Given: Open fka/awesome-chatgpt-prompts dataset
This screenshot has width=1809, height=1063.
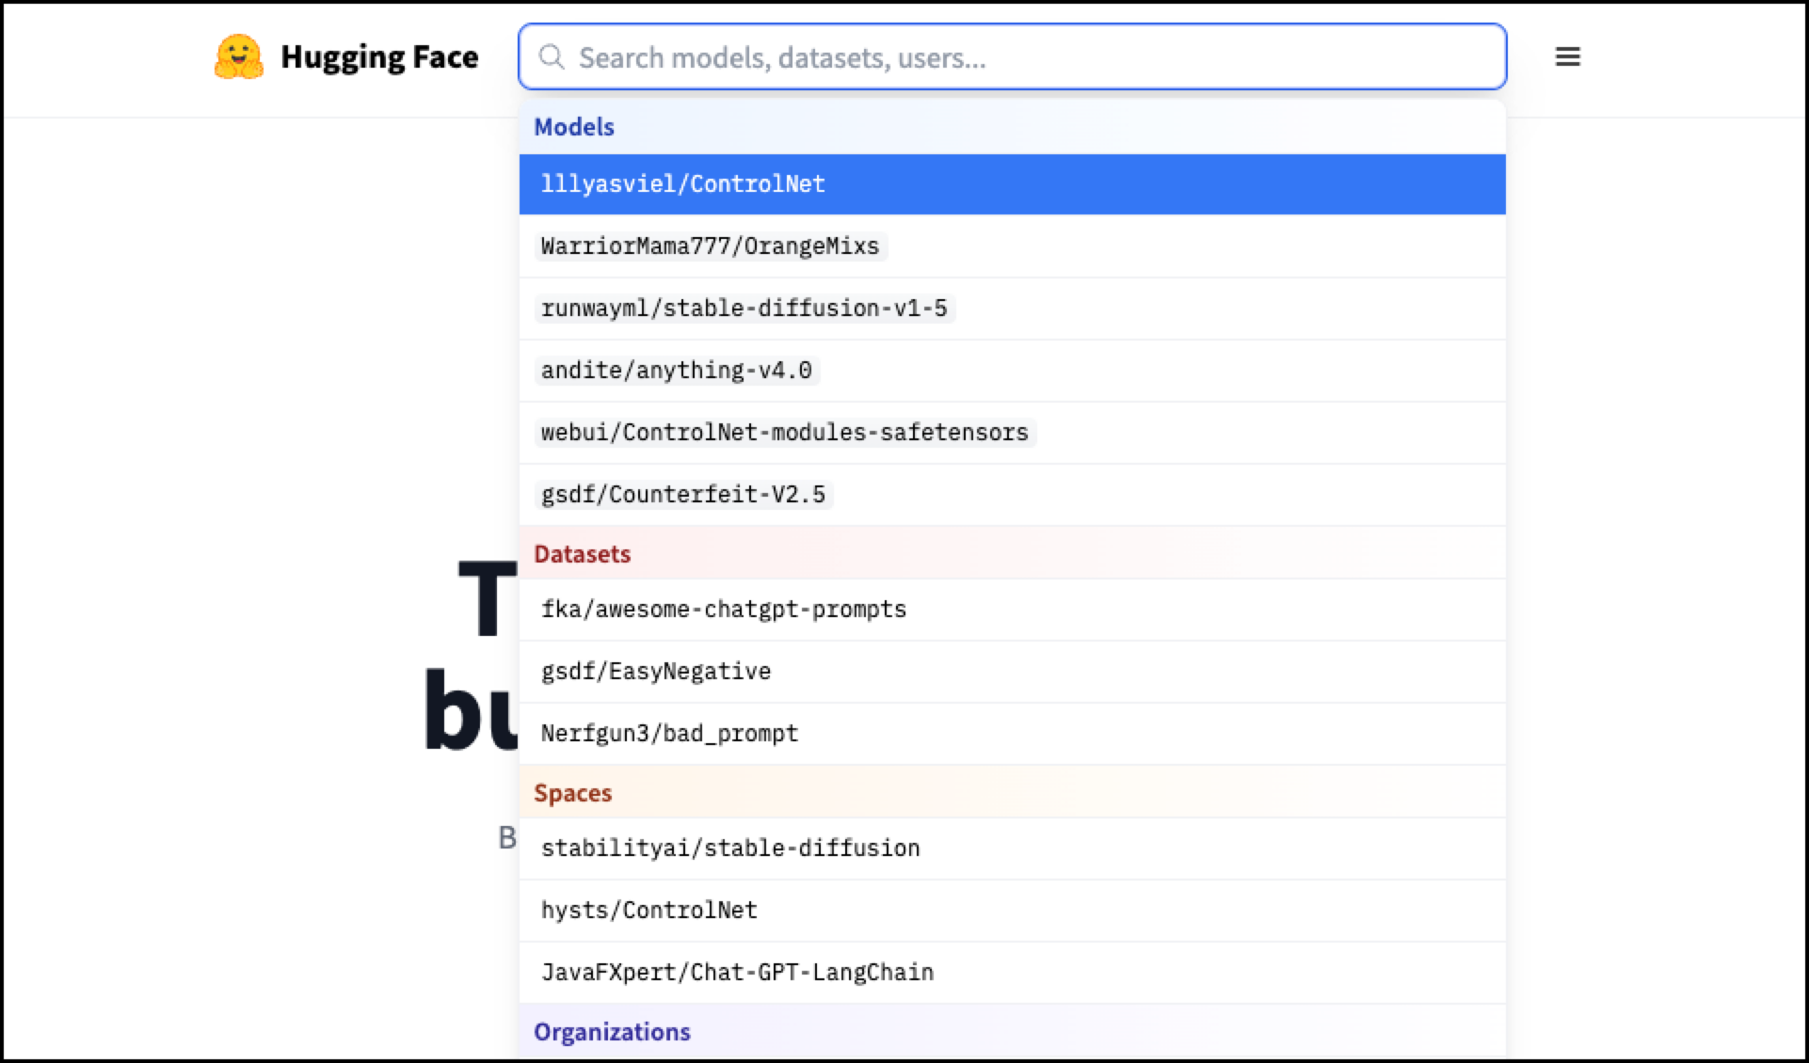Looking at the screenshot, I should coord(723,610).
